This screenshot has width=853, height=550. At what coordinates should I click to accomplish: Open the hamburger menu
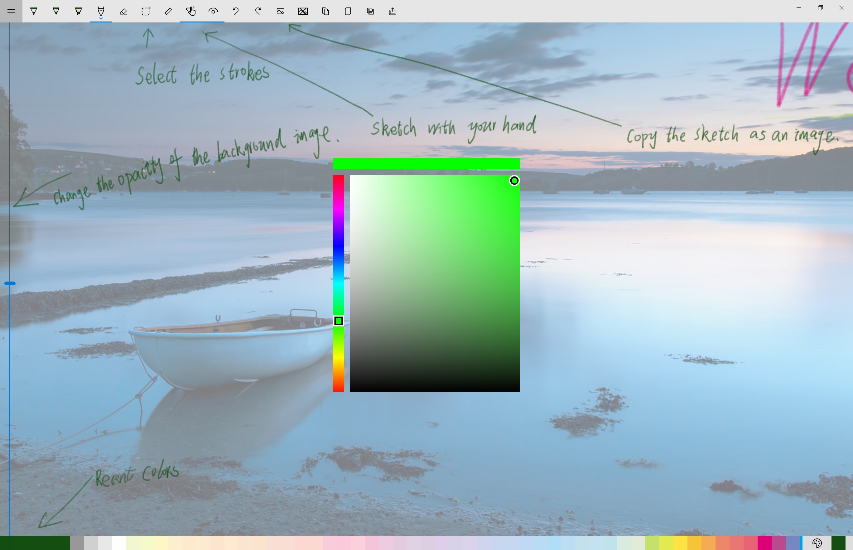click(x=11, y=11)
